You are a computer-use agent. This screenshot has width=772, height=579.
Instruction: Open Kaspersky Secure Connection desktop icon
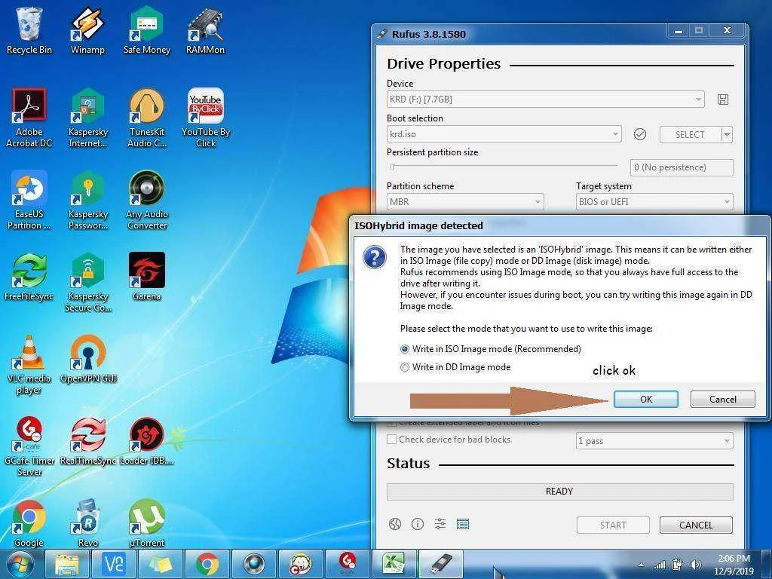coord(87,283)
